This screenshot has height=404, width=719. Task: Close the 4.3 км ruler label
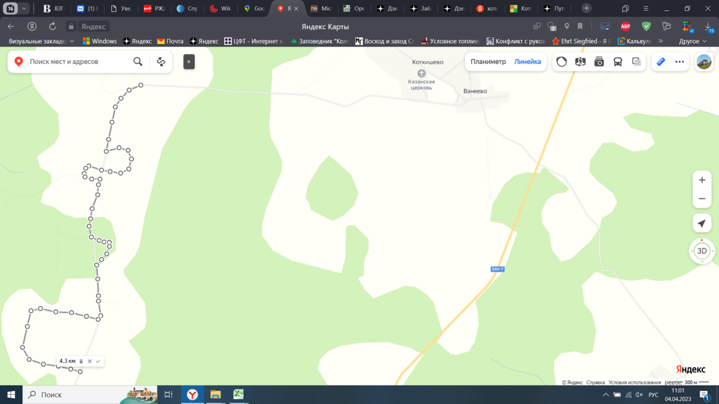(90, 361)
